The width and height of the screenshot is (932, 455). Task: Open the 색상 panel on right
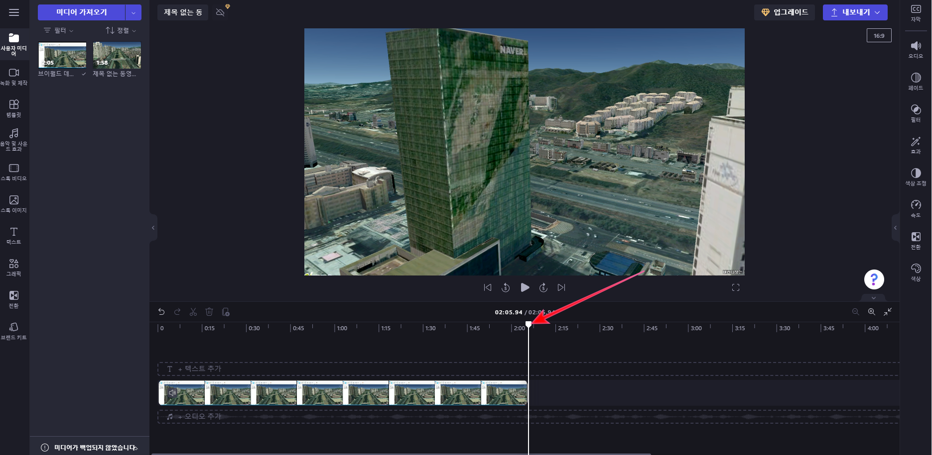(x=916, y=272)
